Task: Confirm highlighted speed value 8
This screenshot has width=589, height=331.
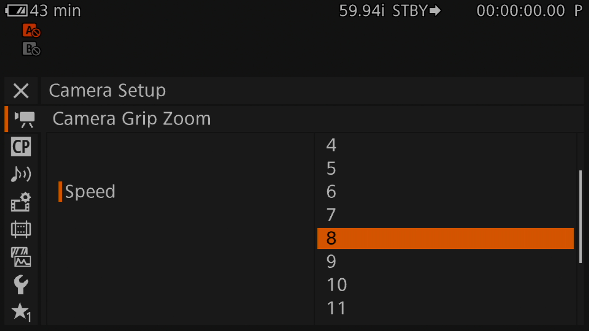Action: (x=445, y=238)
